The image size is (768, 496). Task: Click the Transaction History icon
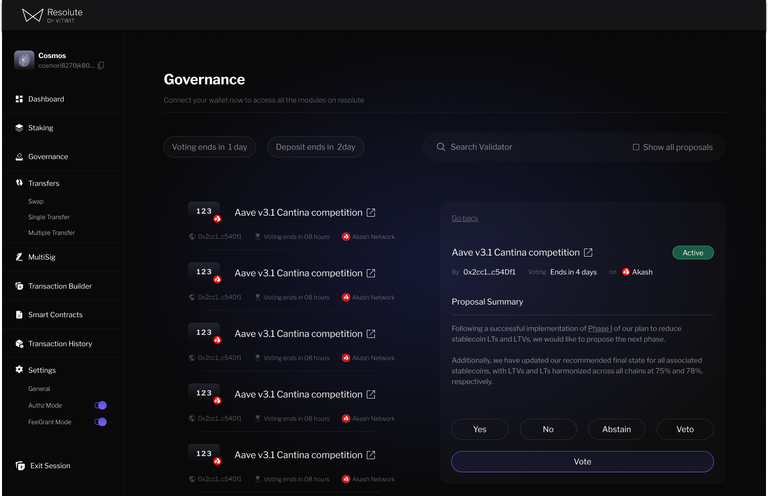point(19,343)
